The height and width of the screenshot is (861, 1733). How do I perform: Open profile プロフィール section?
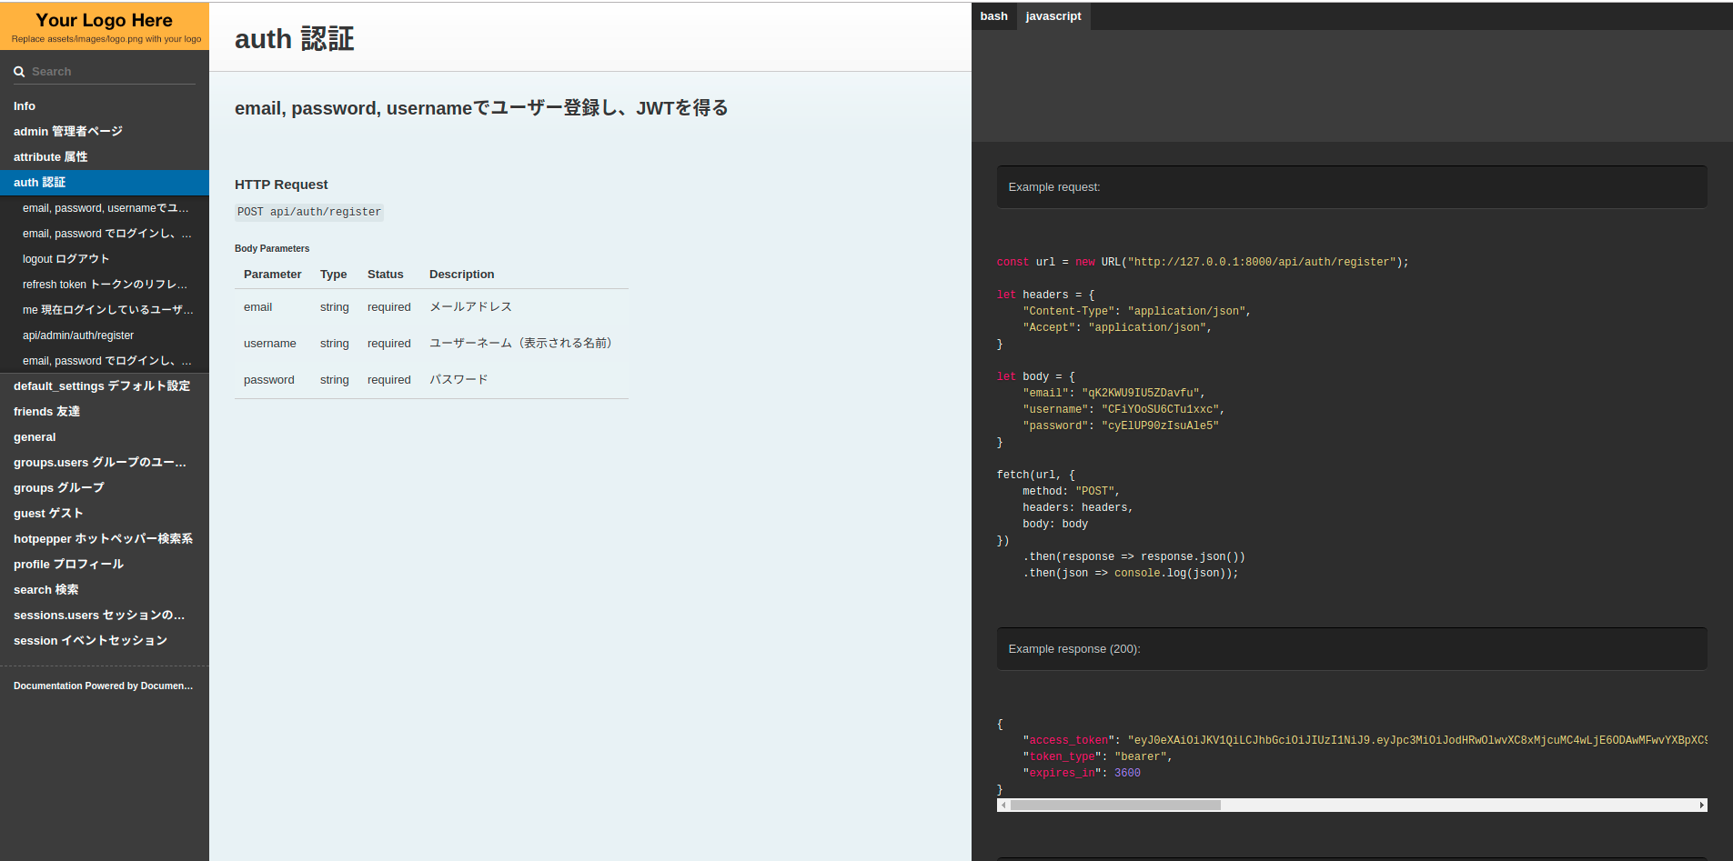[68, 565]
